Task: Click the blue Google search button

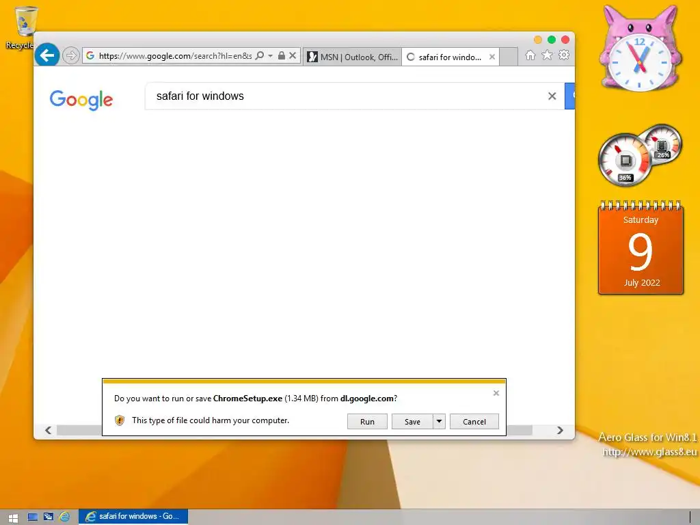Action: (569, 96)
